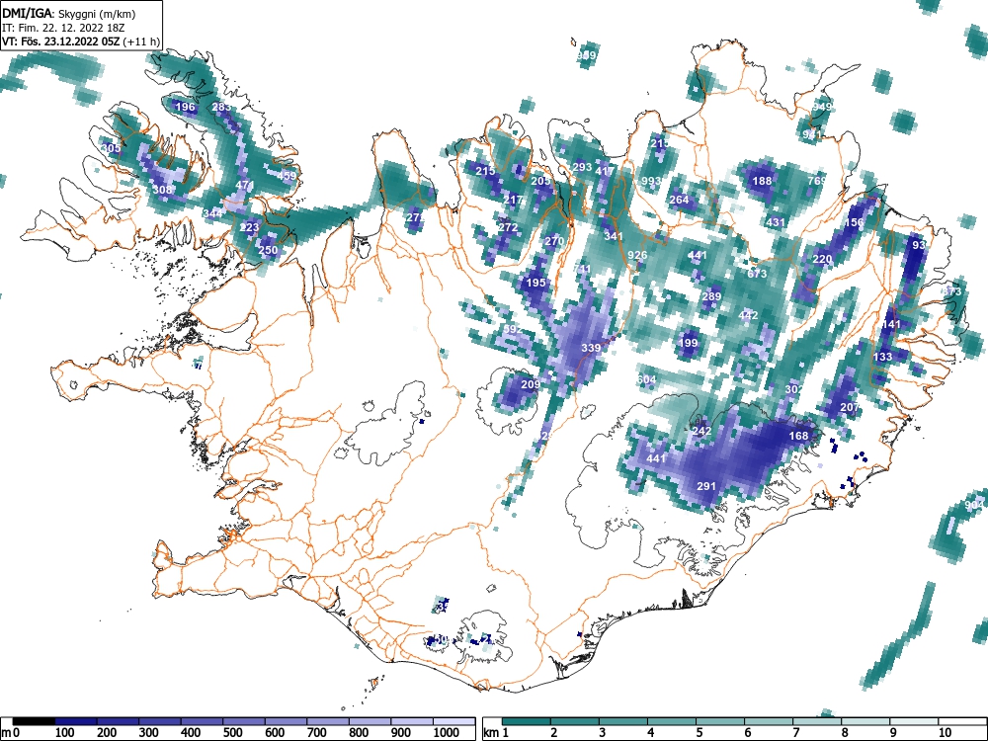
Task: Click the '100' label in the meter legend
Action: click(x=65, y=733)
